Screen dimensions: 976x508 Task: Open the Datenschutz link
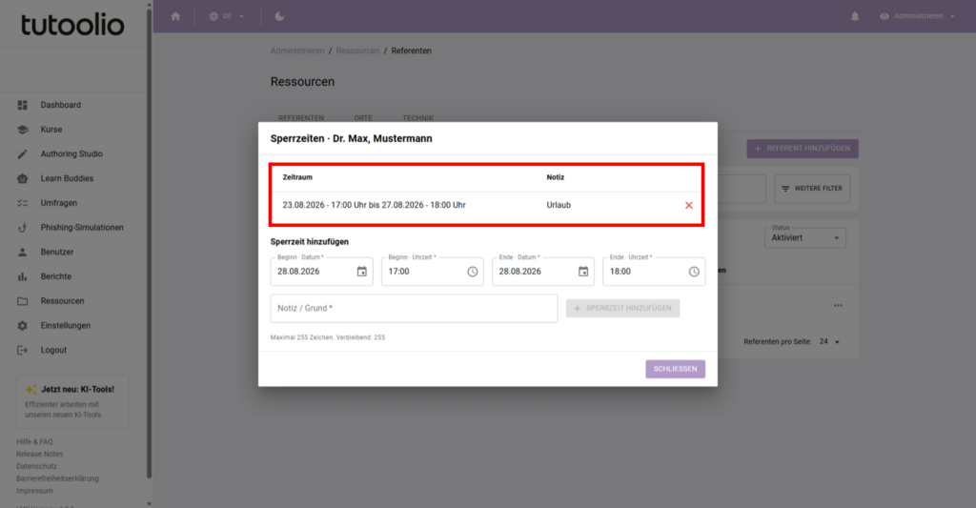36,466
